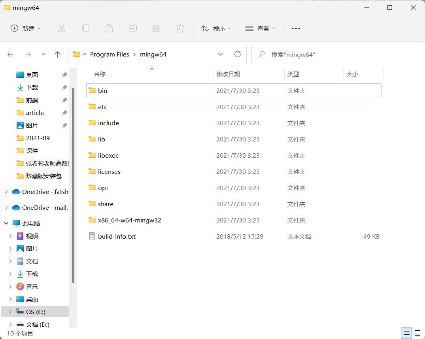Unpin 桌面 with its pin icon

tap(64, 75)
